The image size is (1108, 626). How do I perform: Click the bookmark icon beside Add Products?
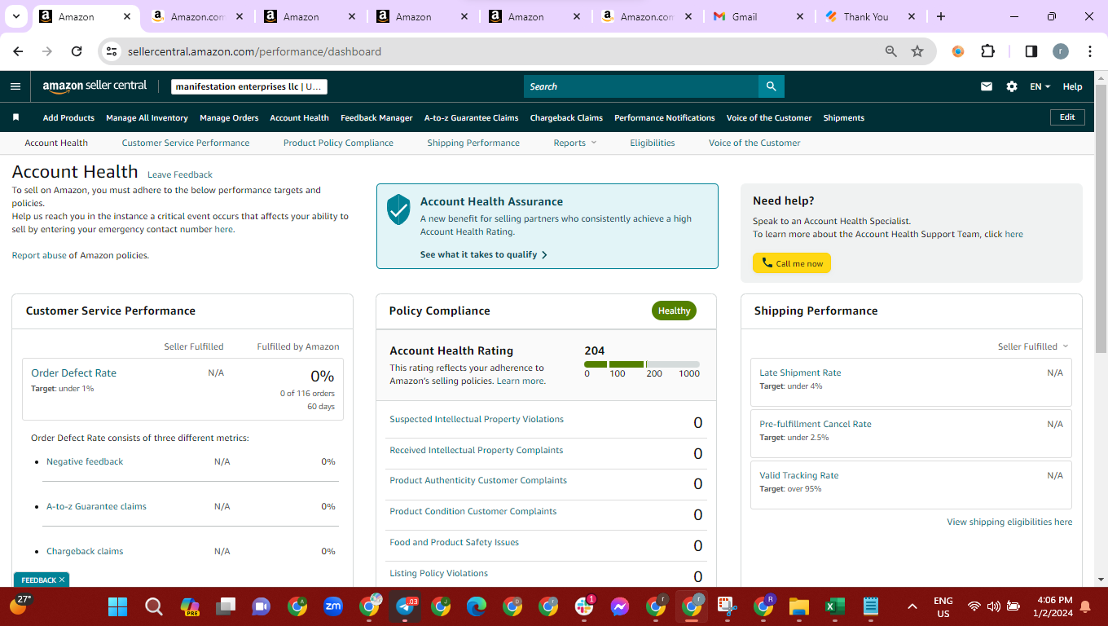15,117
